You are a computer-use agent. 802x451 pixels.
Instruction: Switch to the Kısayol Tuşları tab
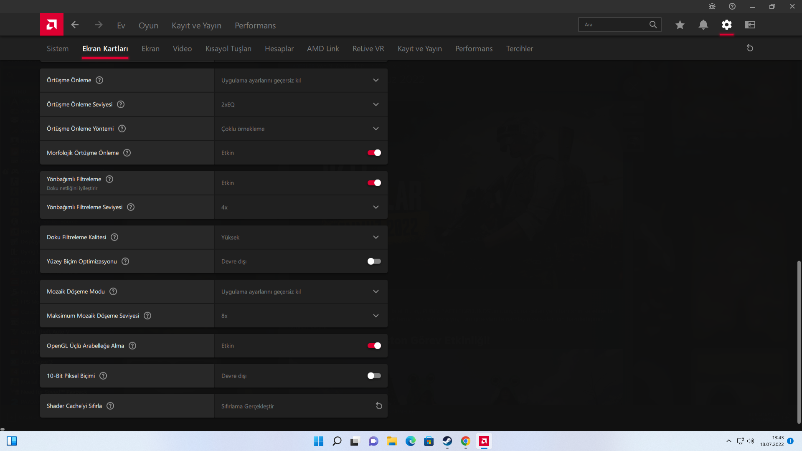pos(228,49)
